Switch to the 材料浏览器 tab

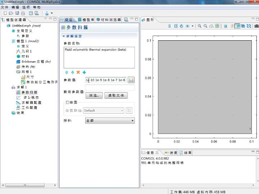[109, 20]
